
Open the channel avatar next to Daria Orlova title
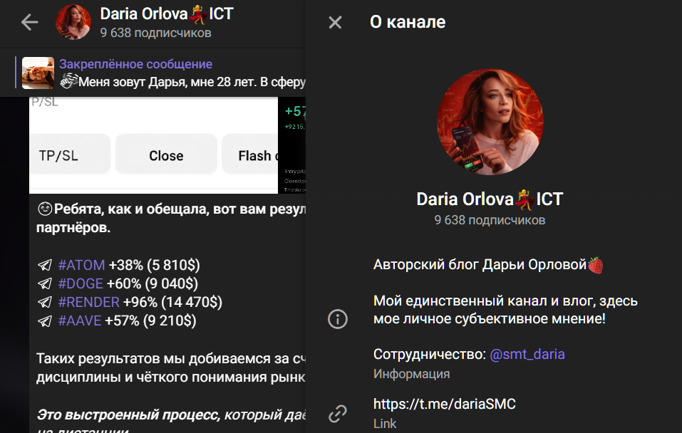(73, 21)
